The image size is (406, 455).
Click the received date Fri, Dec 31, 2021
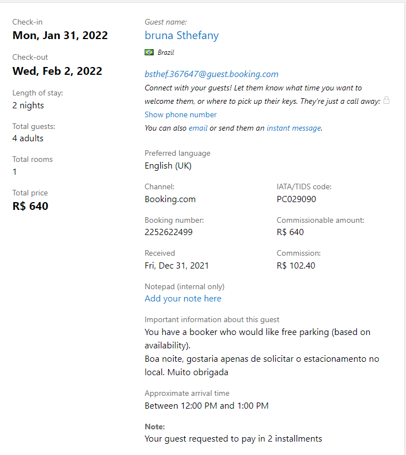click(176, 266)
